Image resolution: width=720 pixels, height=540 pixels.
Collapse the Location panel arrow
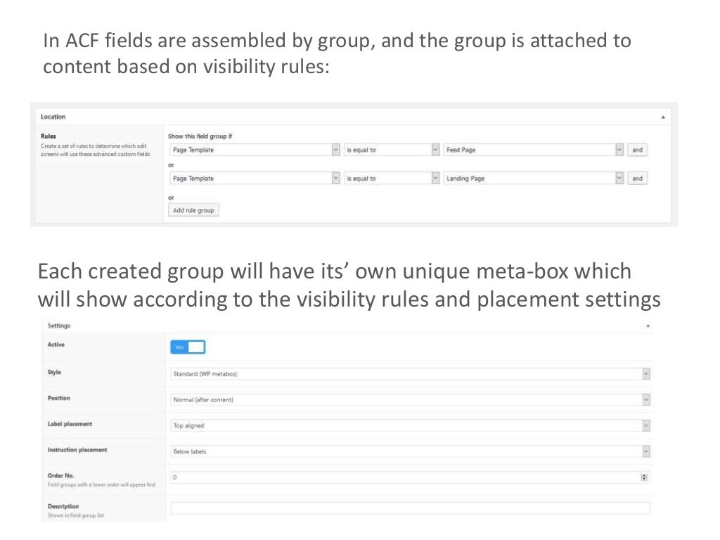(x=664, y=117)
